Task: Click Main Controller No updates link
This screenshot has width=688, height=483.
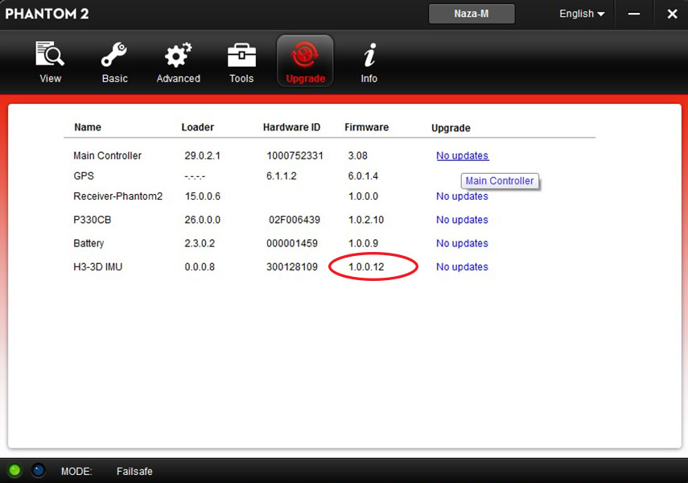Action: click(x=463, y=155)
